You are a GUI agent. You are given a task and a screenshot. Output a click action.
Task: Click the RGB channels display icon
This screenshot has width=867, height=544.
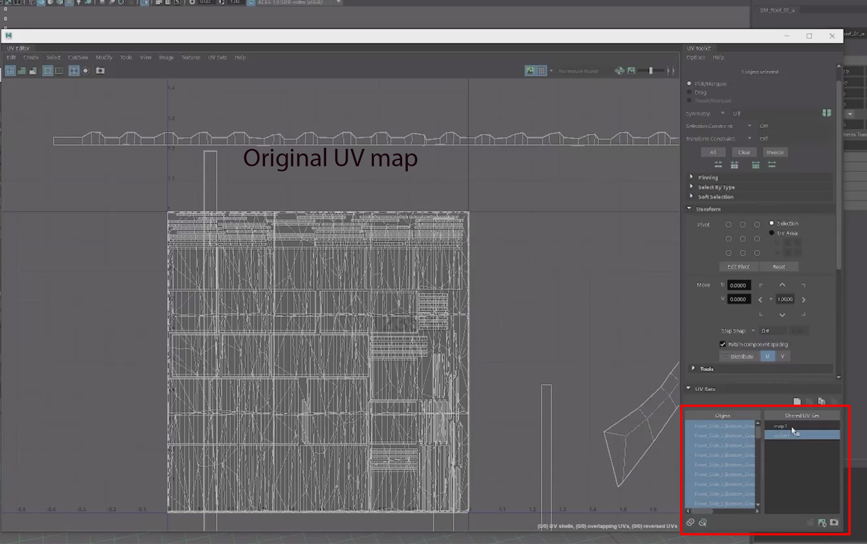pyautogui.click(x=619, y=71)
